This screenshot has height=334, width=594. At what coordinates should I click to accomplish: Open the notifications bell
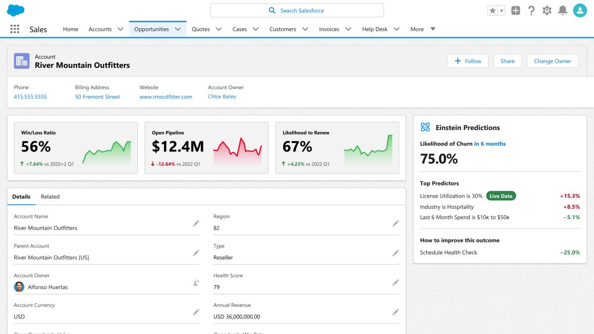click(x=562, y=10)
